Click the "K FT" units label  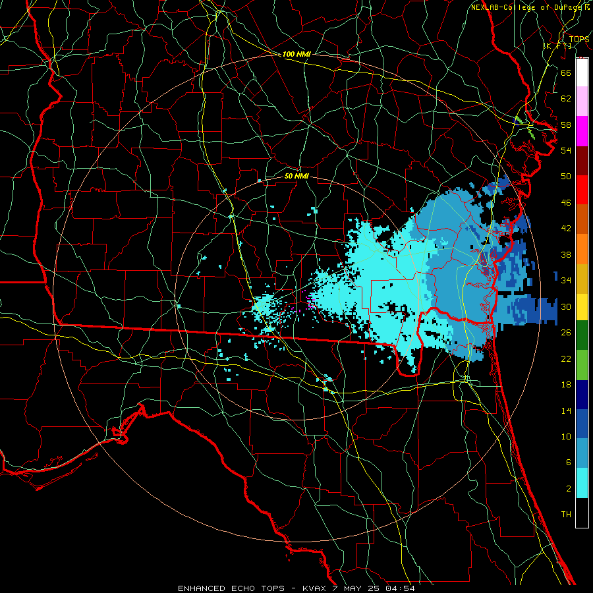point(558,45)
